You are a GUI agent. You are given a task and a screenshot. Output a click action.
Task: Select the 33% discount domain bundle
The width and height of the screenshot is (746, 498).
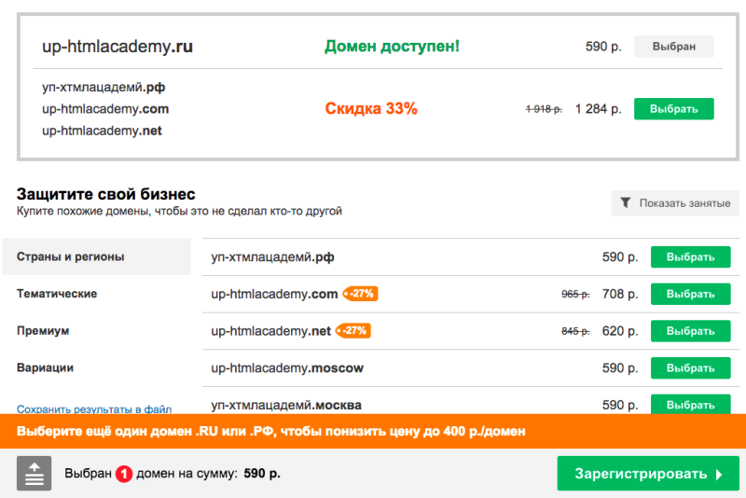(673, 109)
